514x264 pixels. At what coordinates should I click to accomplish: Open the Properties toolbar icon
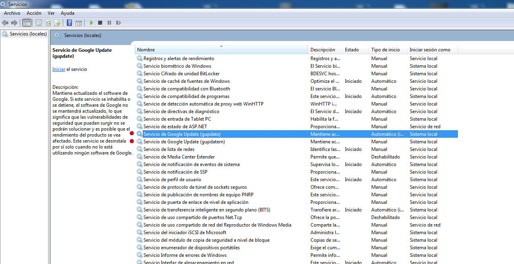(39, 23)
